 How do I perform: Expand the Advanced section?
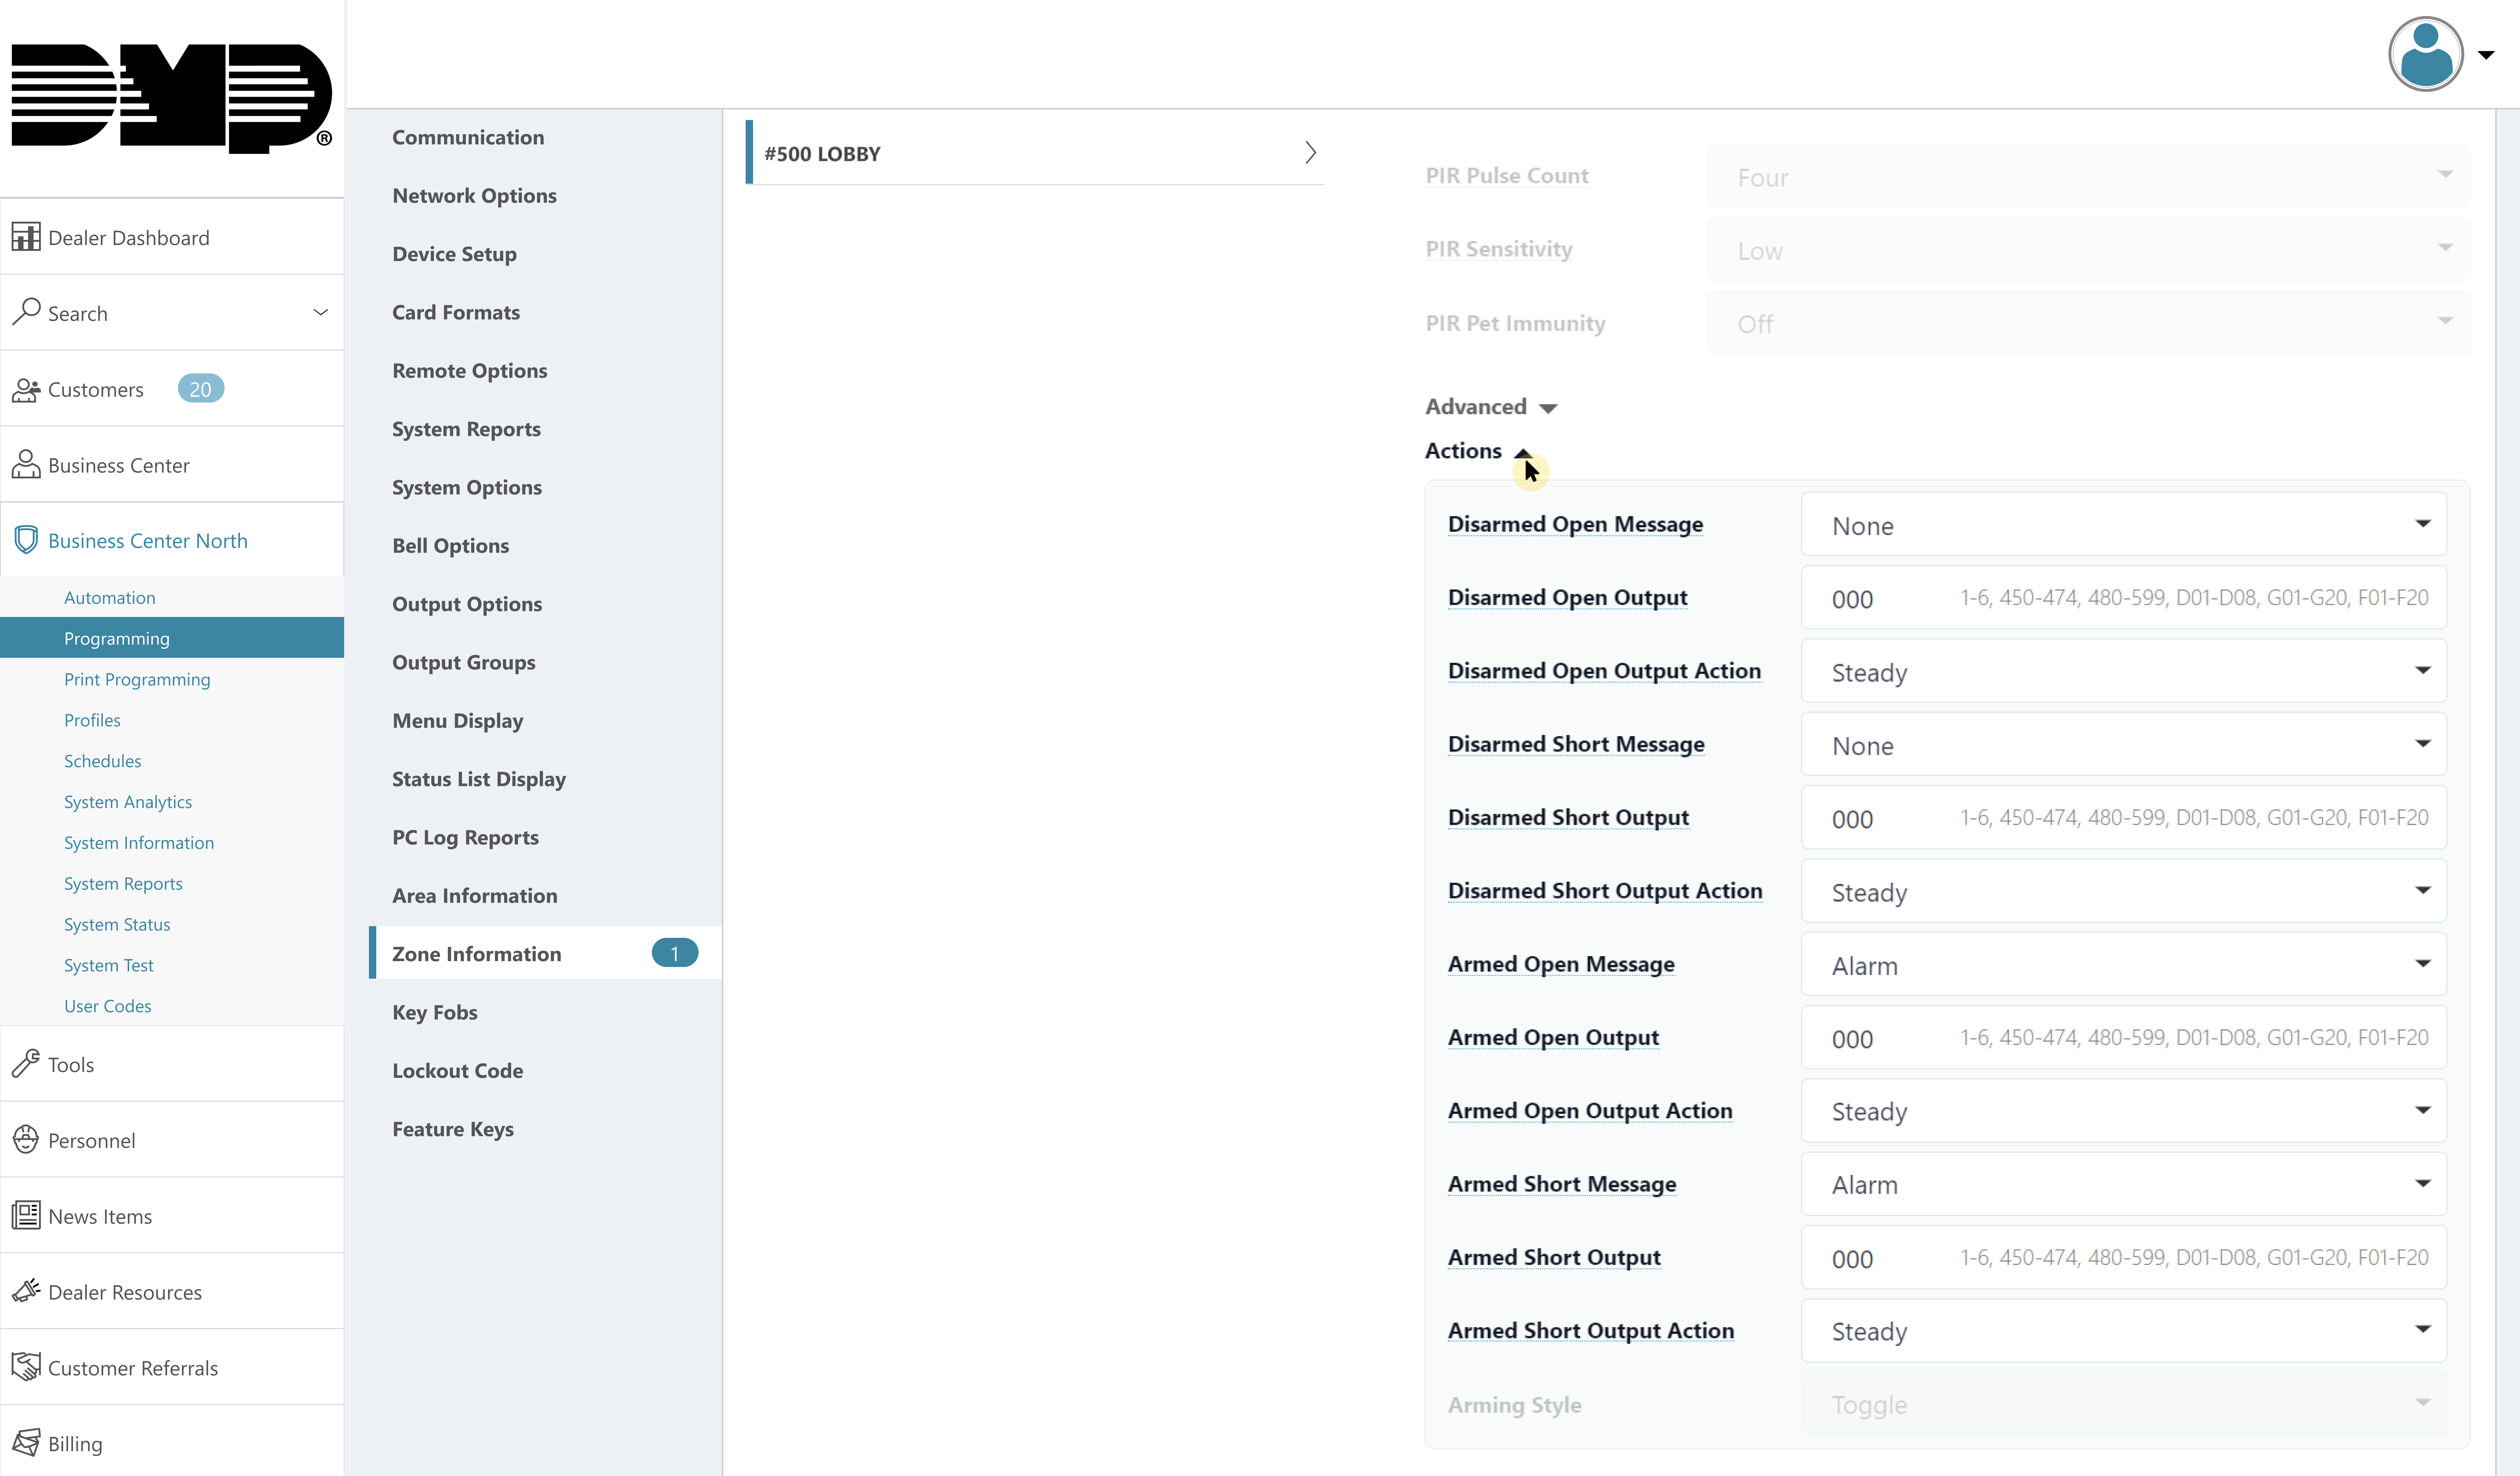1491,407
